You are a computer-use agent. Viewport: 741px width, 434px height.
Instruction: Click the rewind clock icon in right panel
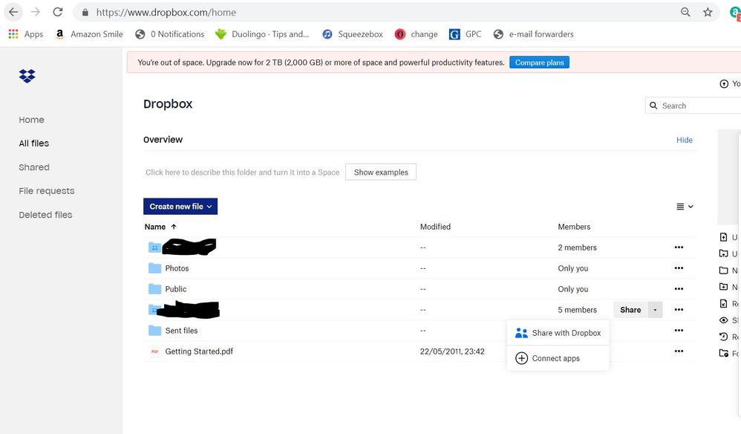point(723,337)
